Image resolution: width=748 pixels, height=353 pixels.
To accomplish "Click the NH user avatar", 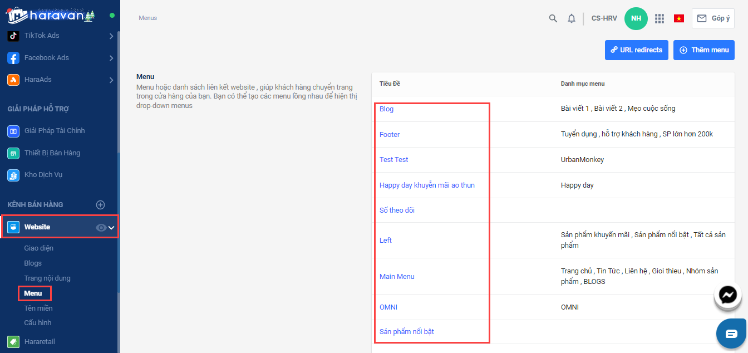I will click(636, 18).
